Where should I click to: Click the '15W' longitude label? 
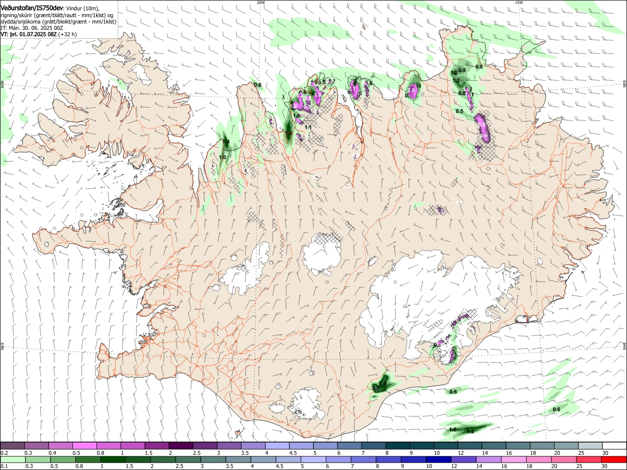click(x=519, y=2)
